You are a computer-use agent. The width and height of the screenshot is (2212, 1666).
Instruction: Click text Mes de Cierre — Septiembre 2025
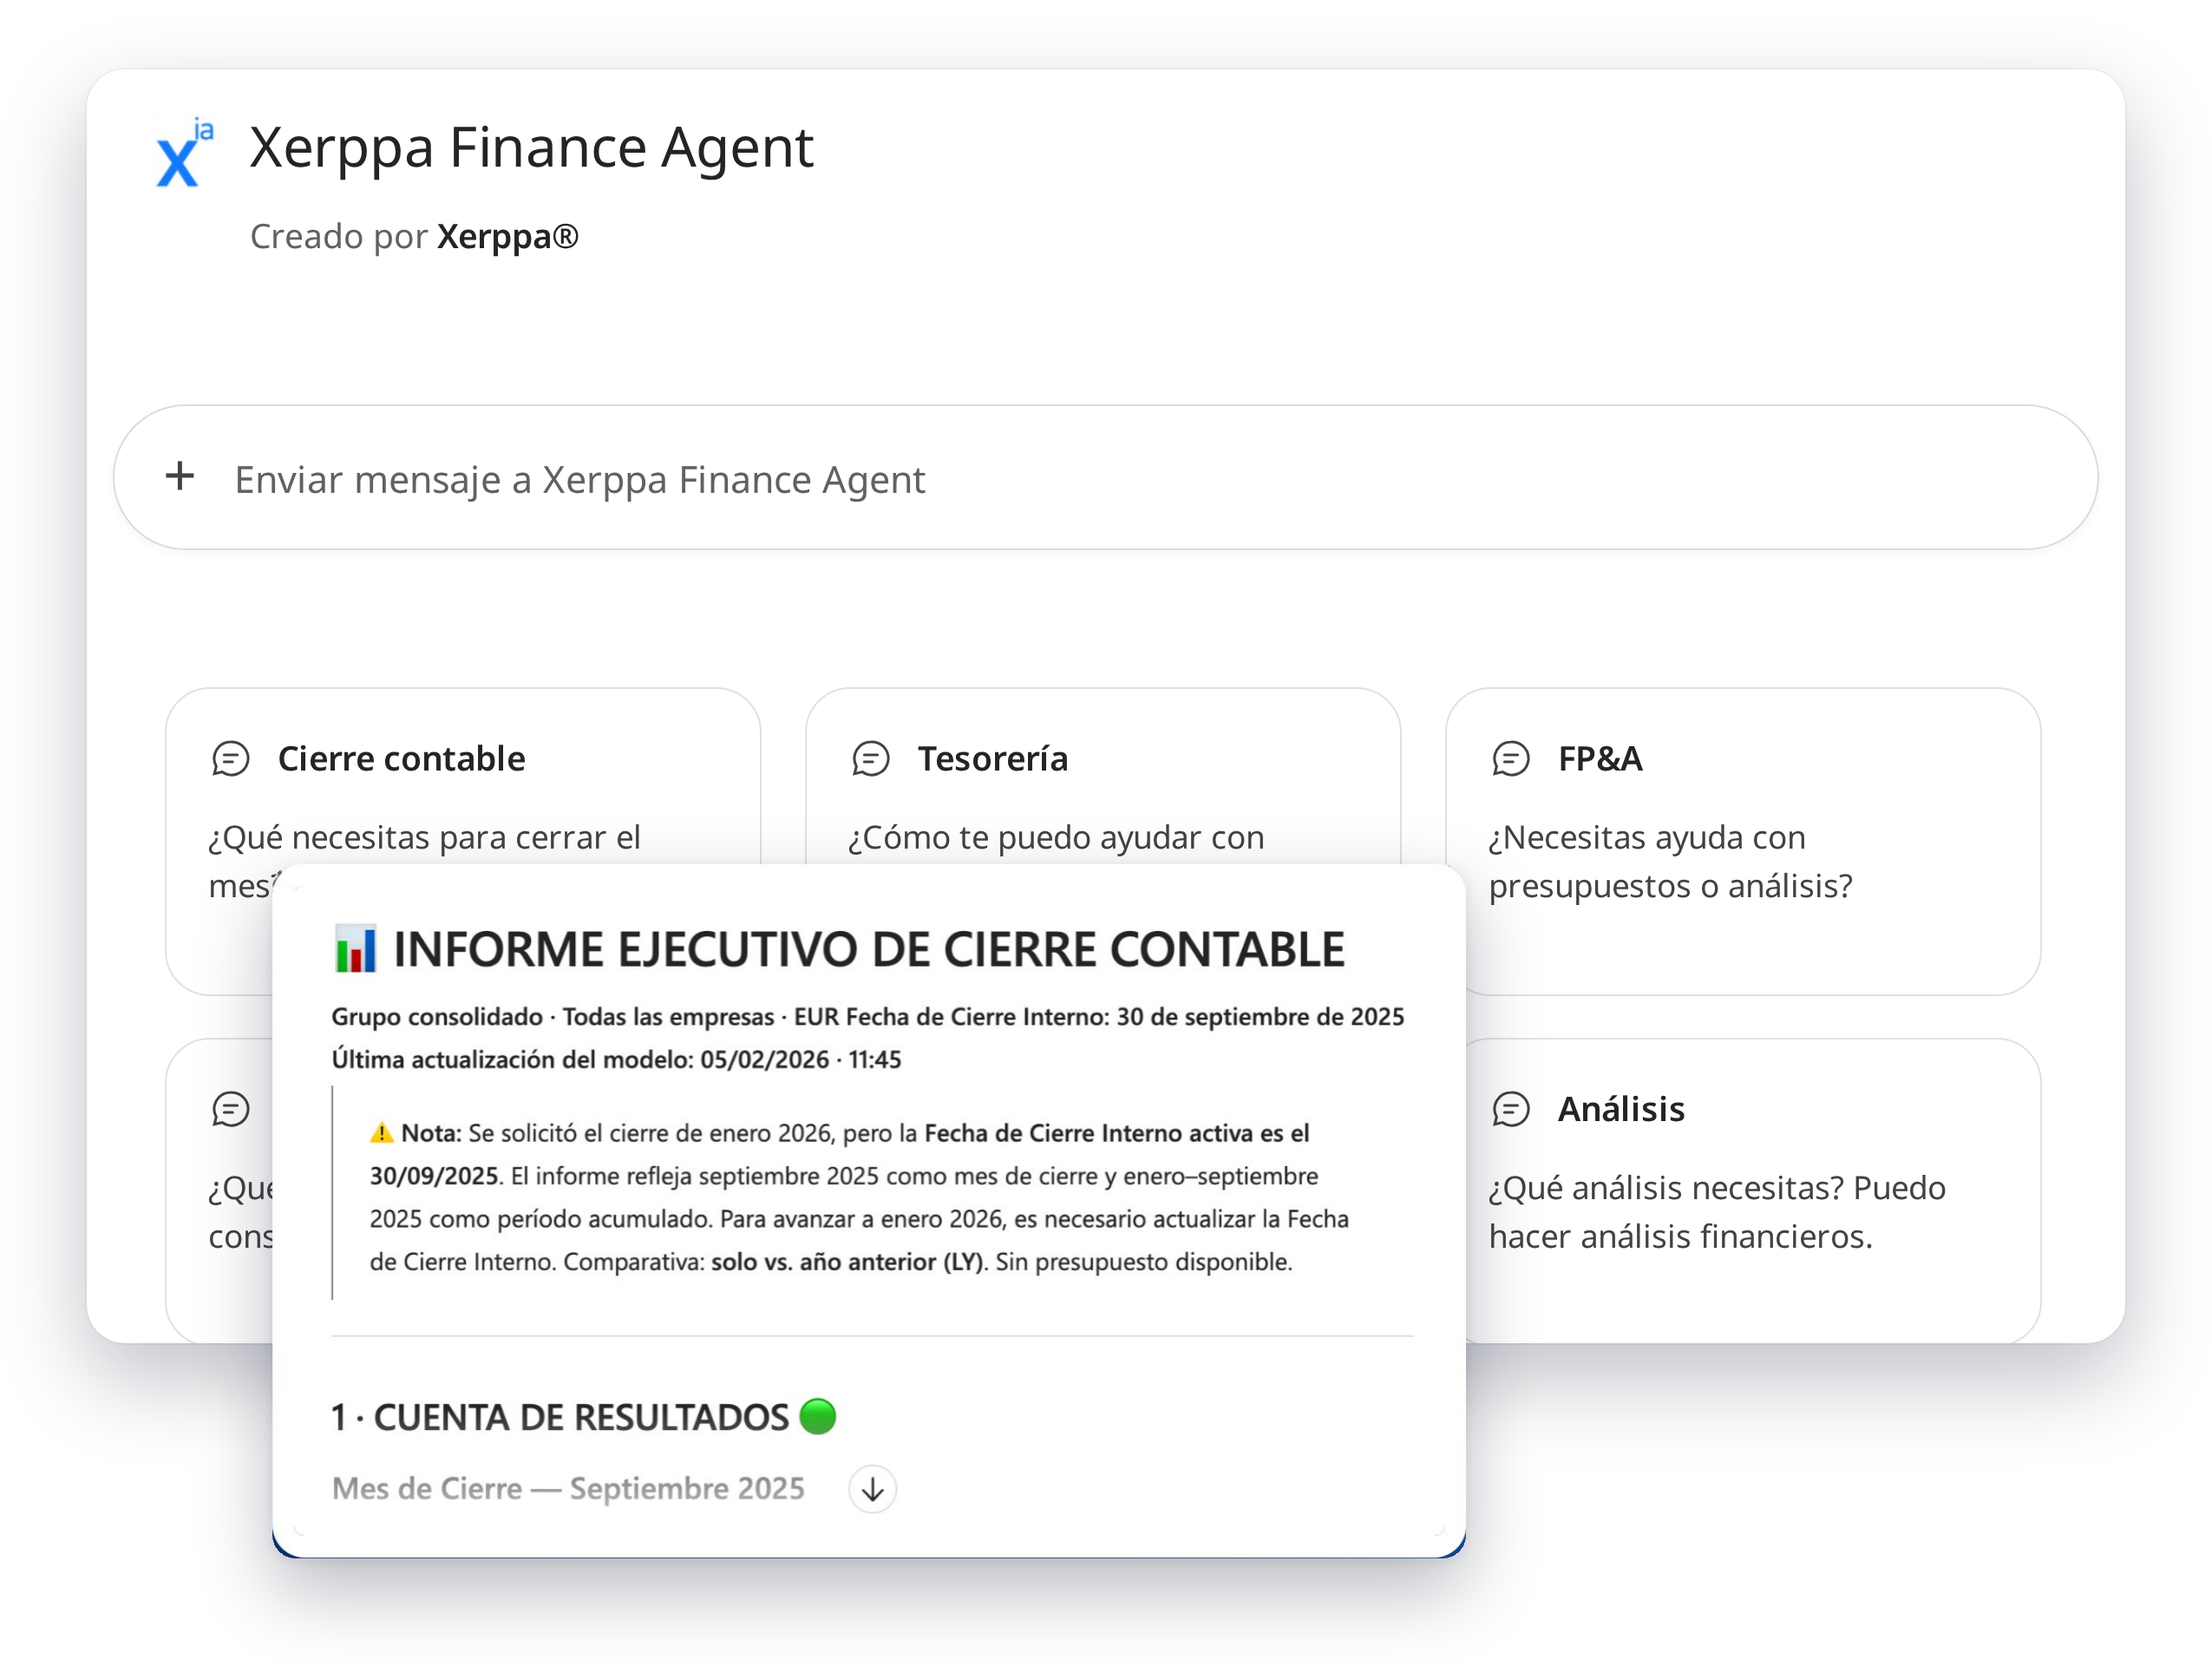coord(568,1489)
